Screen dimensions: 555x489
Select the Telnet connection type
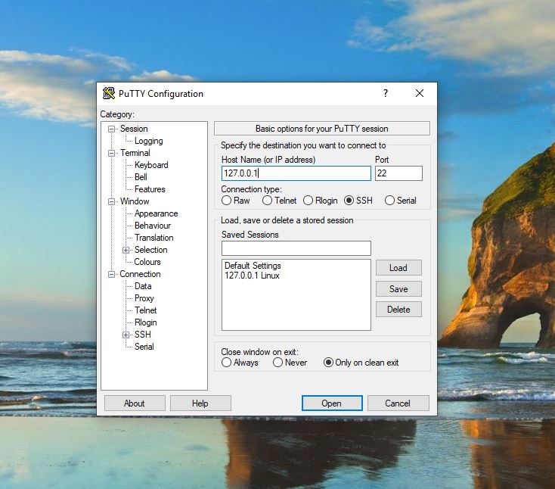267,201
